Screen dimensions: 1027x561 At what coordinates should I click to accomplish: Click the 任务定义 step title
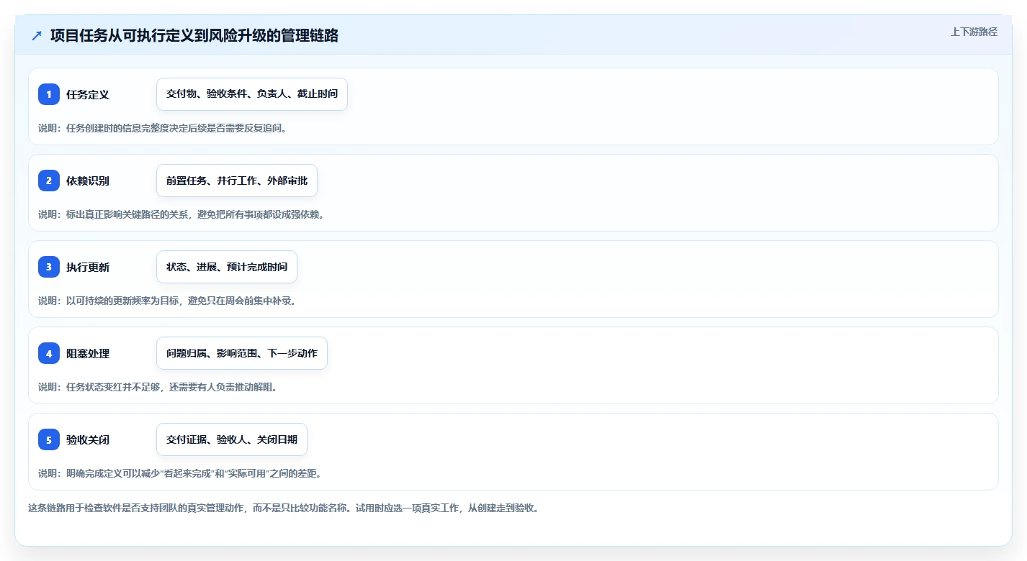pyautogui.click(x=88, y=94)
